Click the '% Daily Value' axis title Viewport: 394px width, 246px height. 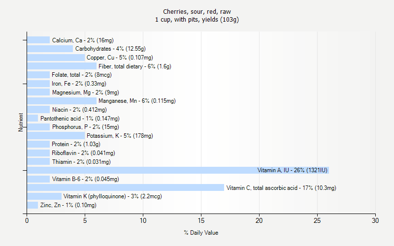tap(201, 233)
